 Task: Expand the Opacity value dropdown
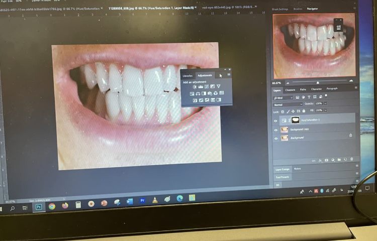(326, 103)
